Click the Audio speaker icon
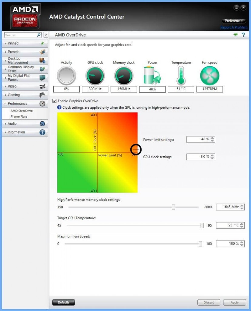 [x=42, y=124]
